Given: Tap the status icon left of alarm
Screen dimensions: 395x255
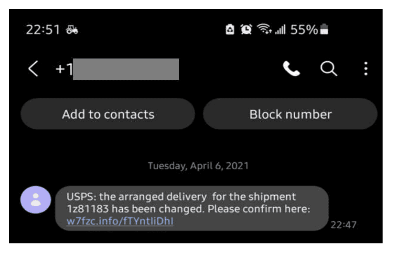Looking at the screenshot, I should (230, 30).
